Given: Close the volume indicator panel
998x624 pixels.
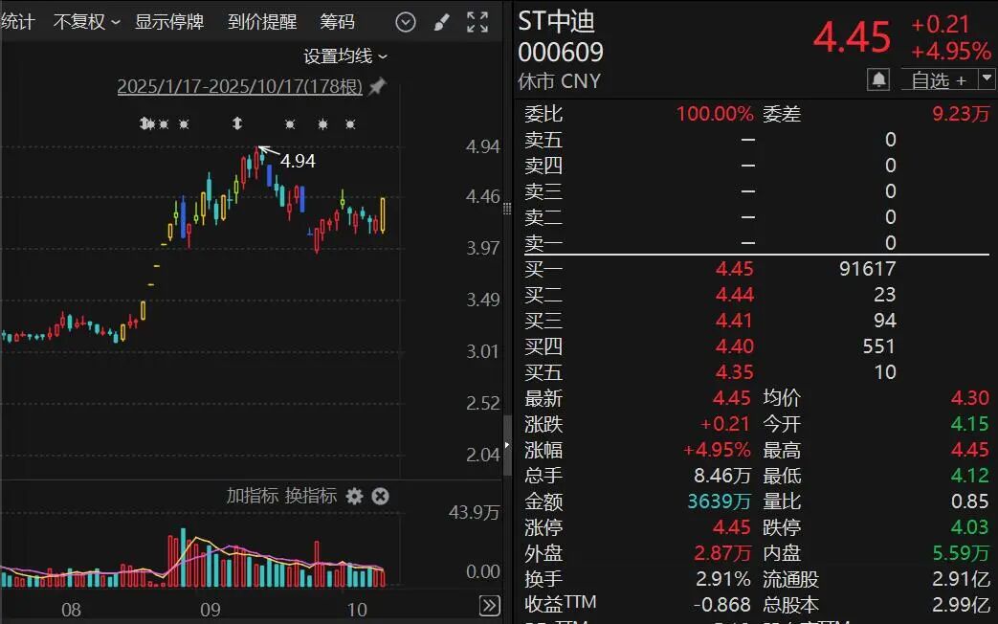Looking at the screenshot, I should 380,496.
